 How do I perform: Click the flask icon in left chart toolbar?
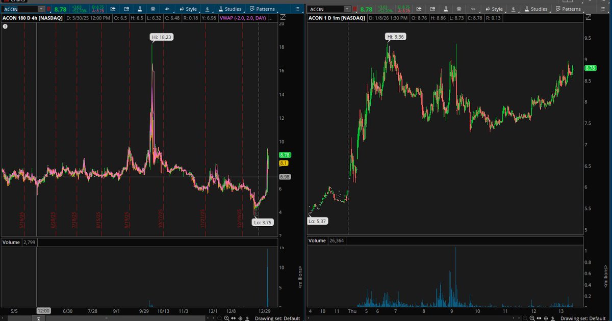click(x=139, y=9)
